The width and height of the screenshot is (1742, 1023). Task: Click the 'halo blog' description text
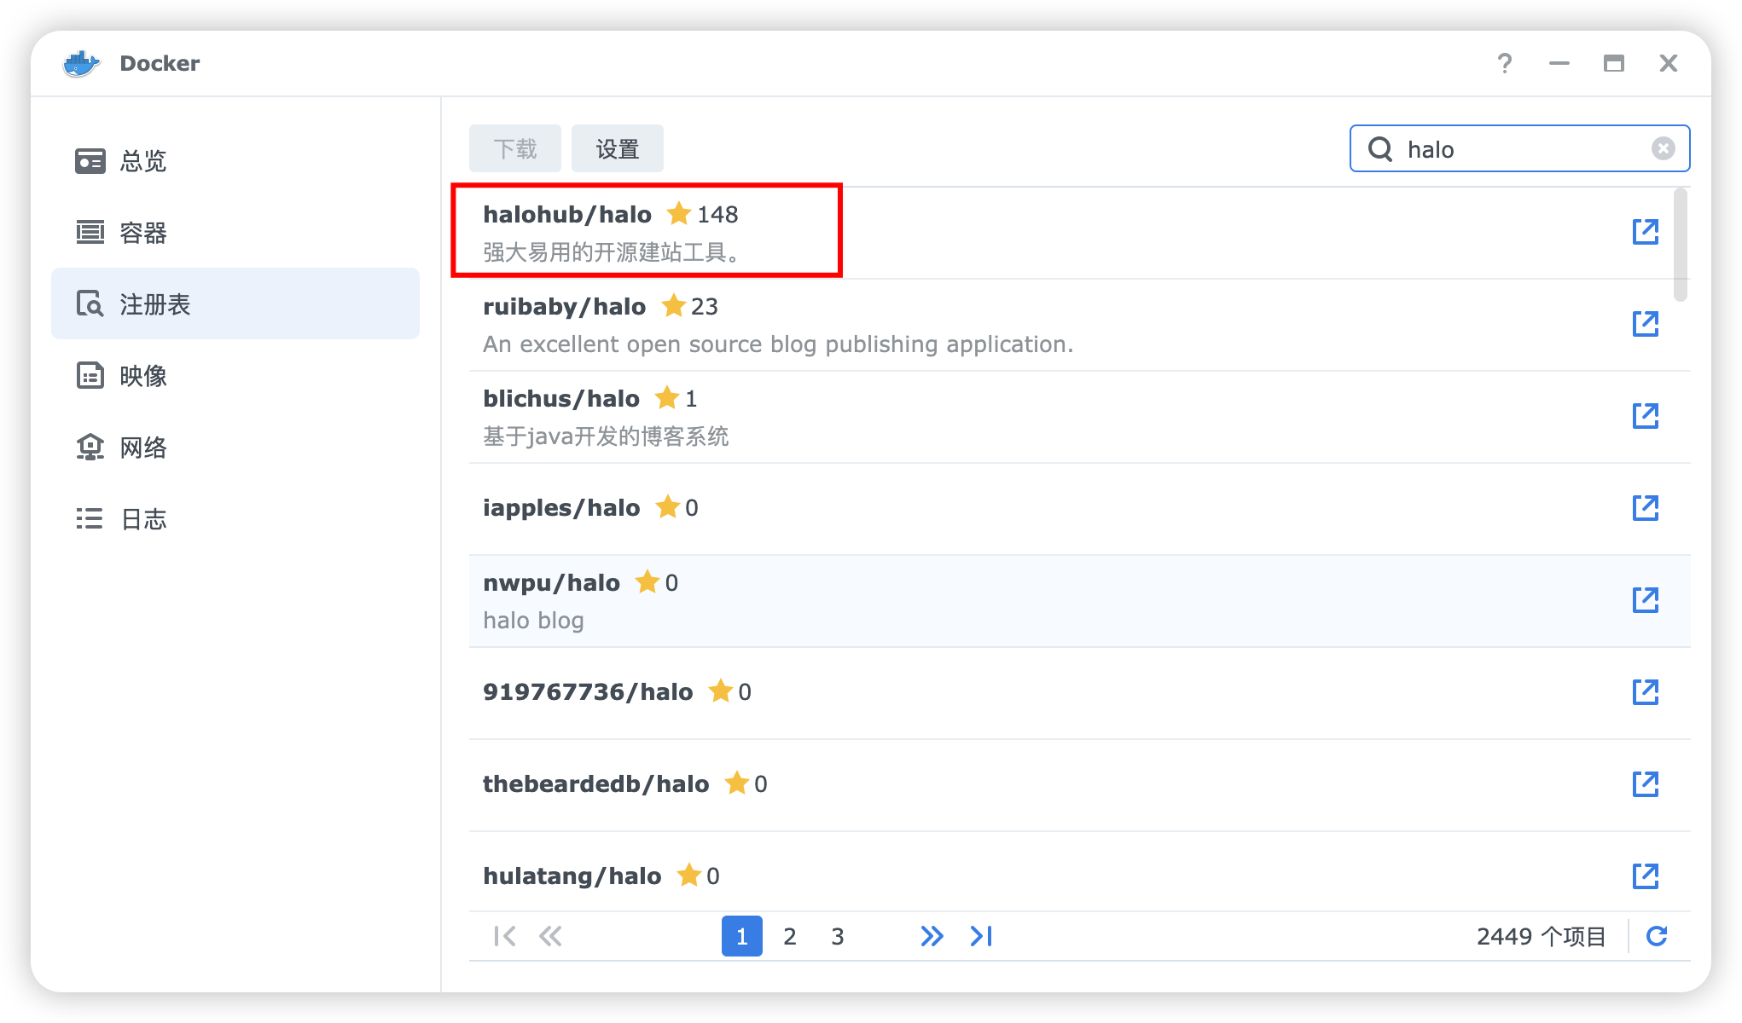click(533, 621)
